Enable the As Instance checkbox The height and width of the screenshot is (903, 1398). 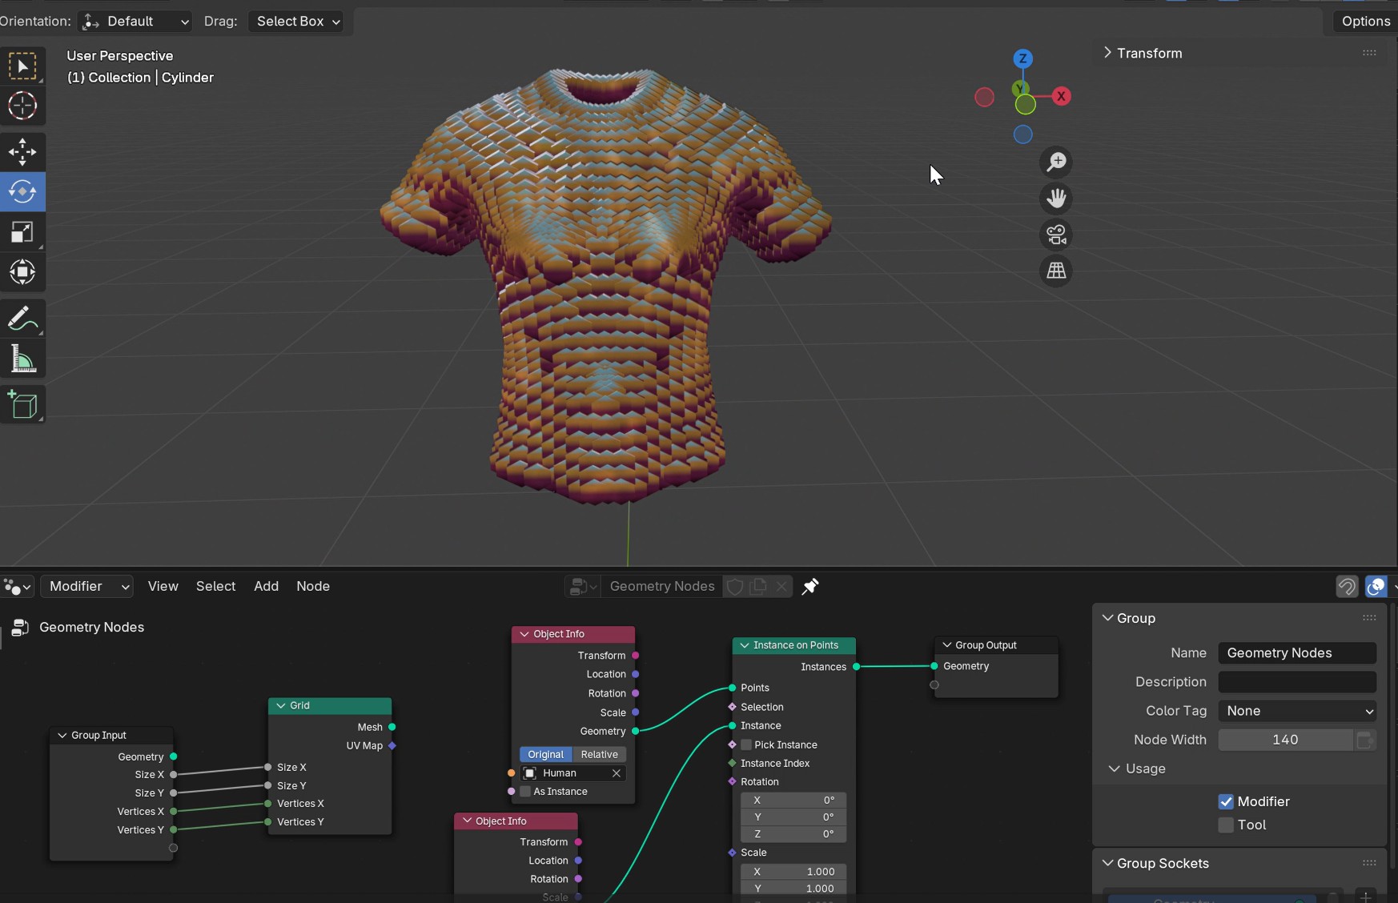(525, 792)
